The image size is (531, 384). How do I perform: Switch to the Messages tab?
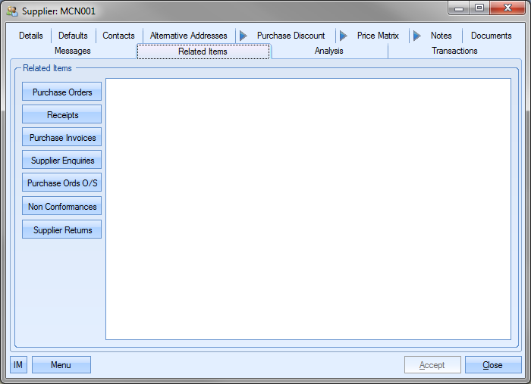coord(72,51)
